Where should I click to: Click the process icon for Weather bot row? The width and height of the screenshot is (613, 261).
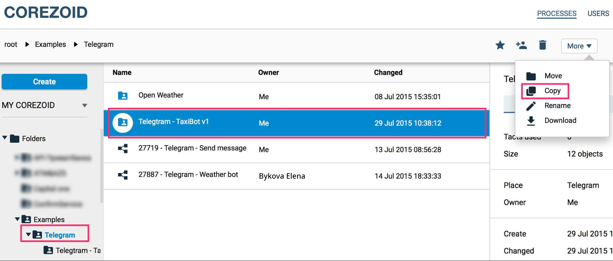point(123,175)
